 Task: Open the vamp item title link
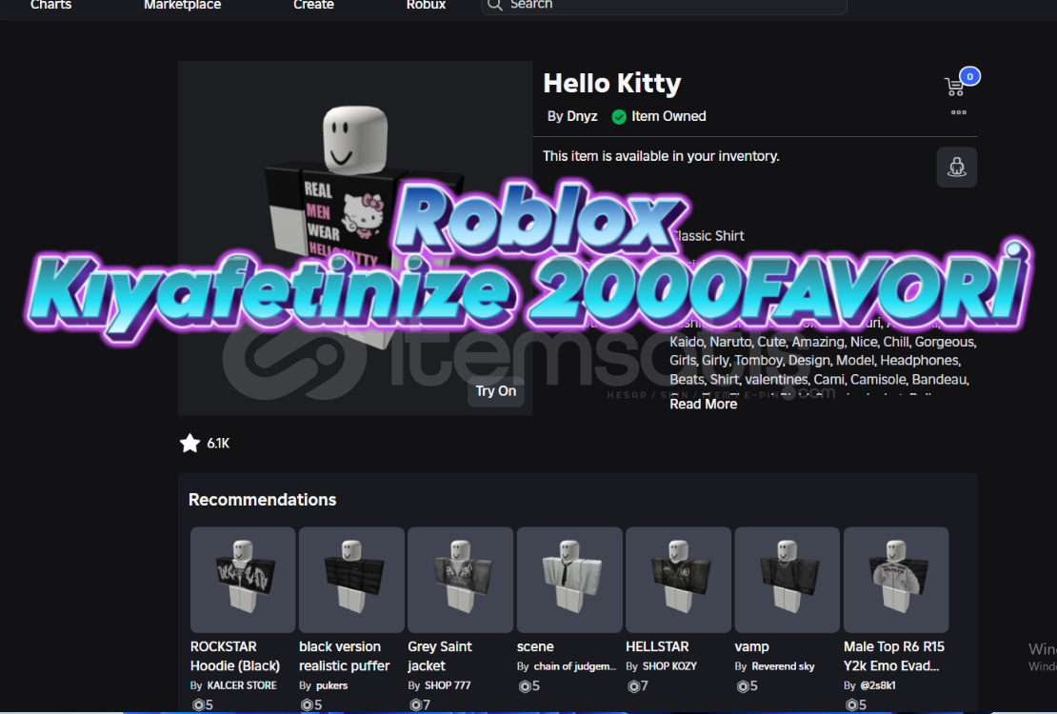[751, 646]
